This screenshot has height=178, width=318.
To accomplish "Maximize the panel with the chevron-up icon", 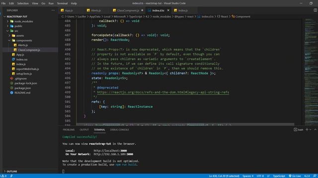I will pyautogui.click(x=315, y=130).
